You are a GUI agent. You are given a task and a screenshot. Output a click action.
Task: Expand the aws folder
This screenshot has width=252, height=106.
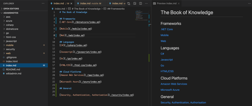24,17
